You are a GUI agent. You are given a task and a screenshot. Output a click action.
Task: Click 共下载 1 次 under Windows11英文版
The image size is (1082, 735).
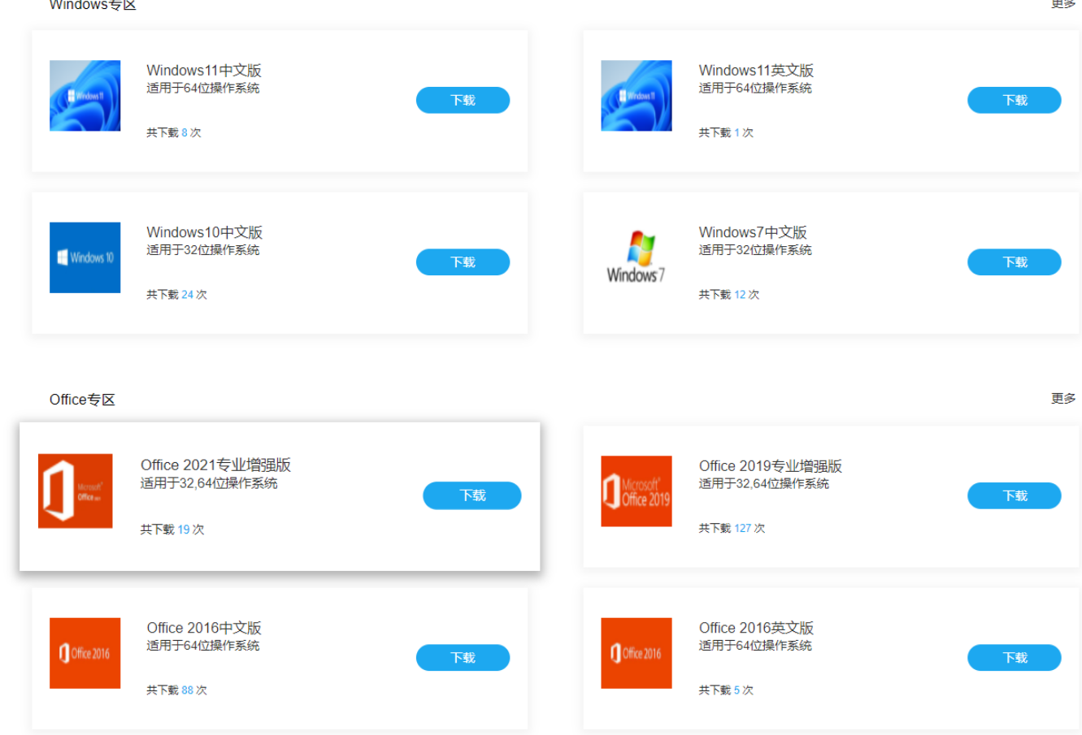pyautogui.click(x=726, y=132)
